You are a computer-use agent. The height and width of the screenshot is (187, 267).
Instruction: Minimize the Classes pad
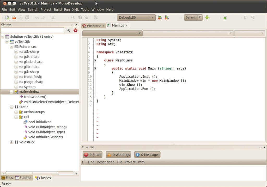73,25
